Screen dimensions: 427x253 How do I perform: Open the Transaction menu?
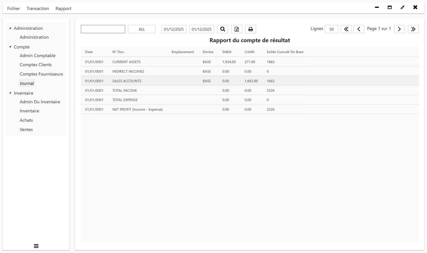tap(37, 8)
